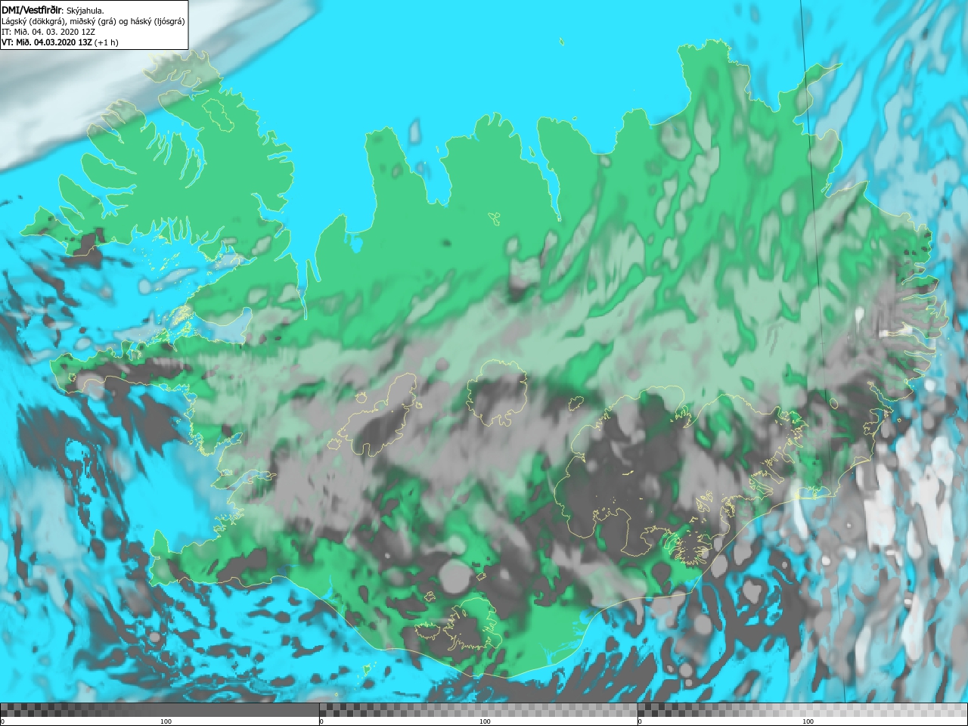Click the 'DMI/Vestfirðir: Skýjahula.' title line
The height and width of the screenshot is (726, 968).
click(52, 10)
